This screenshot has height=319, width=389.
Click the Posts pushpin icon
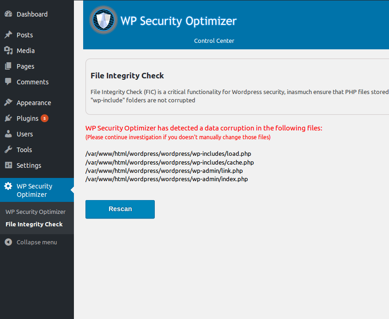pyautogui.click(x=8, y=35)
